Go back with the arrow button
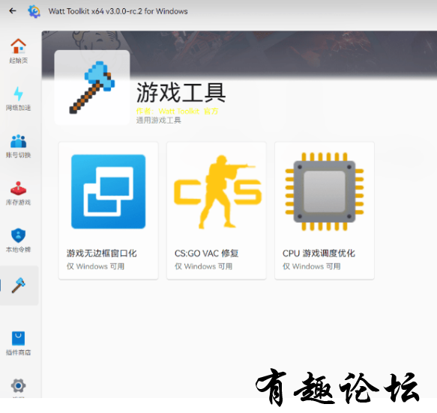This screenshot has width=437, height=413. 13,11
